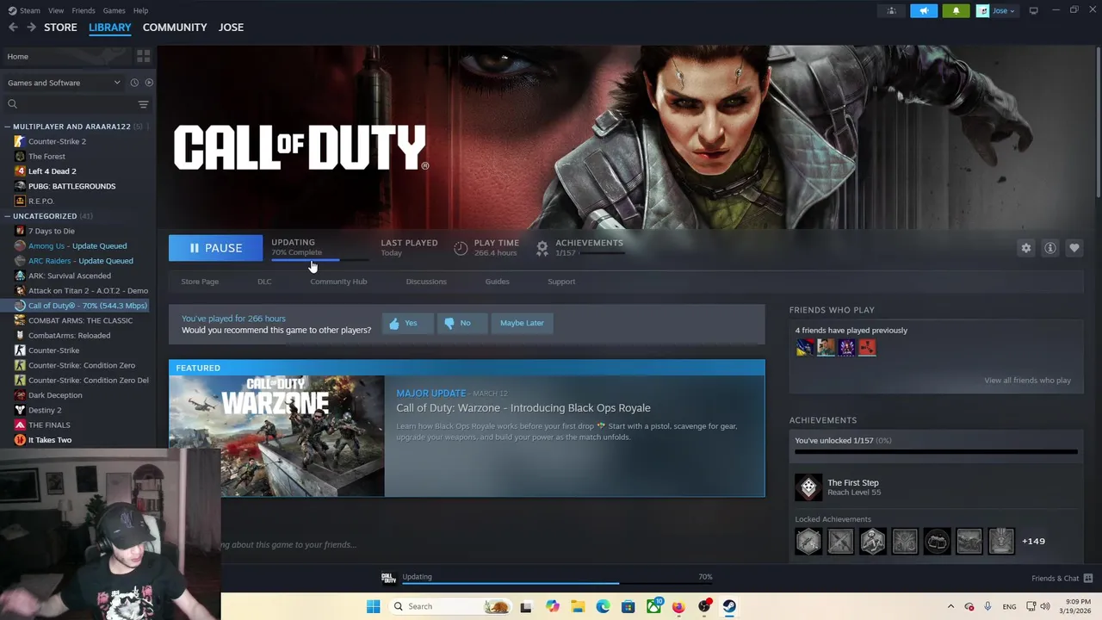
Task: Add Call of Duty to favorites heart
Action: pos(1074,248)
